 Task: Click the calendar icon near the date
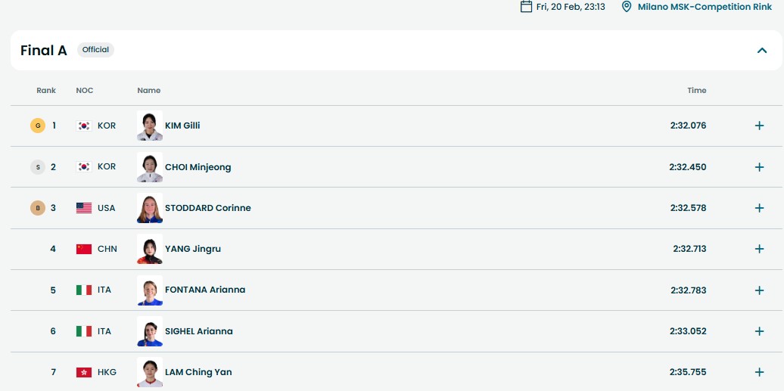click(x=526, y=7)
